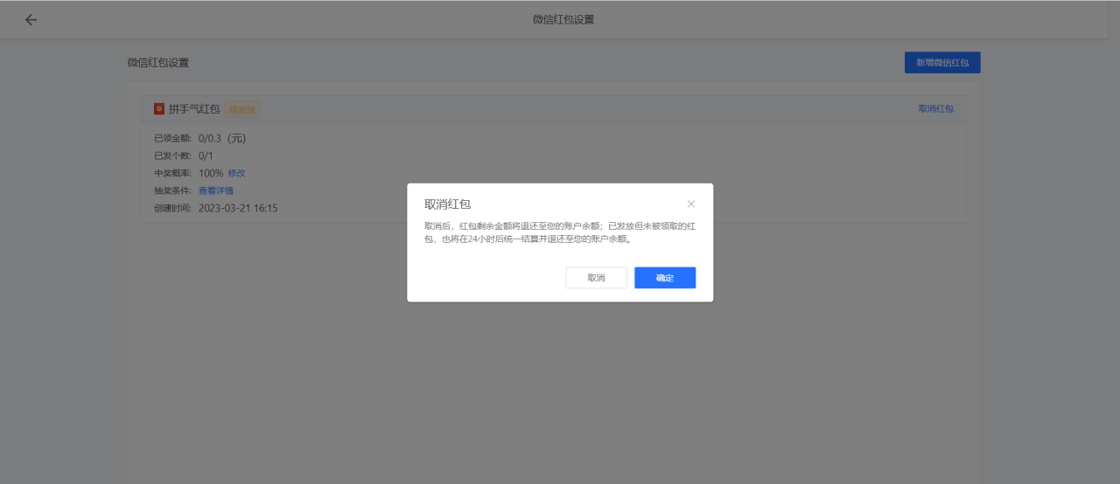Screen dimensions: 1120x484
Task: Close the 取消红包 dialog with X
Action: click(x=691, y=204)
